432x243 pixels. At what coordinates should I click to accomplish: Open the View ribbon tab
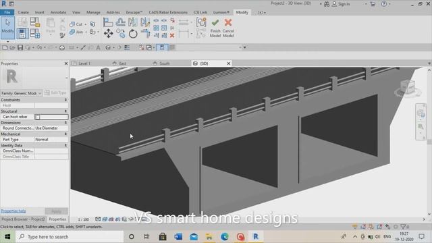(x=76, y=12)
